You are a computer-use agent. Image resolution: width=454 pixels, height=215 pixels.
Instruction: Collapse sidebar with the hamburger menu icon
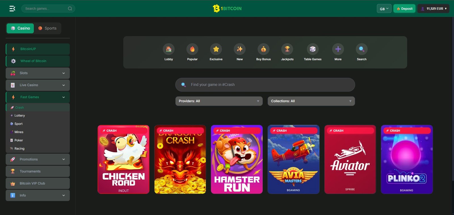coord(12,8)
